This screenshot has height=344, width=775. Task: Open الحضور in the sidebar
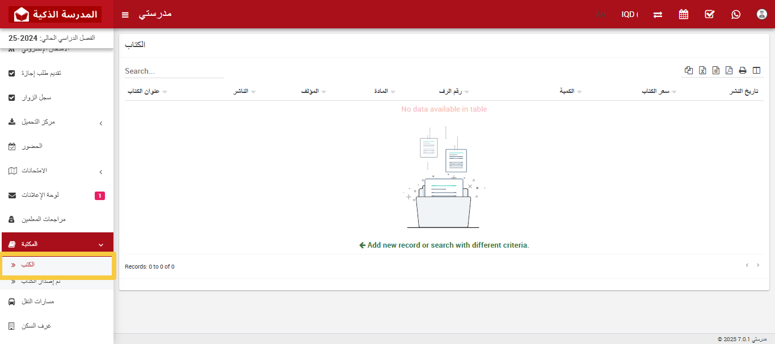pos(33,146)
